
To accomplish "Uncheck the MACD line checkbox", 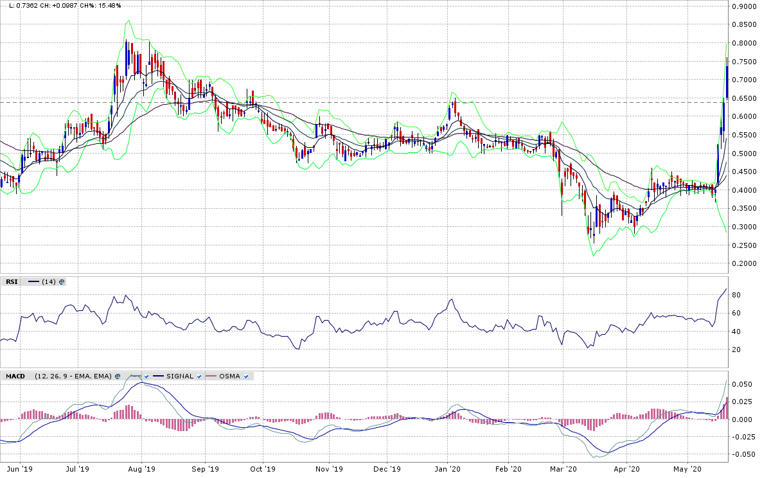I will pyautogui.click(x=146, y=376).
